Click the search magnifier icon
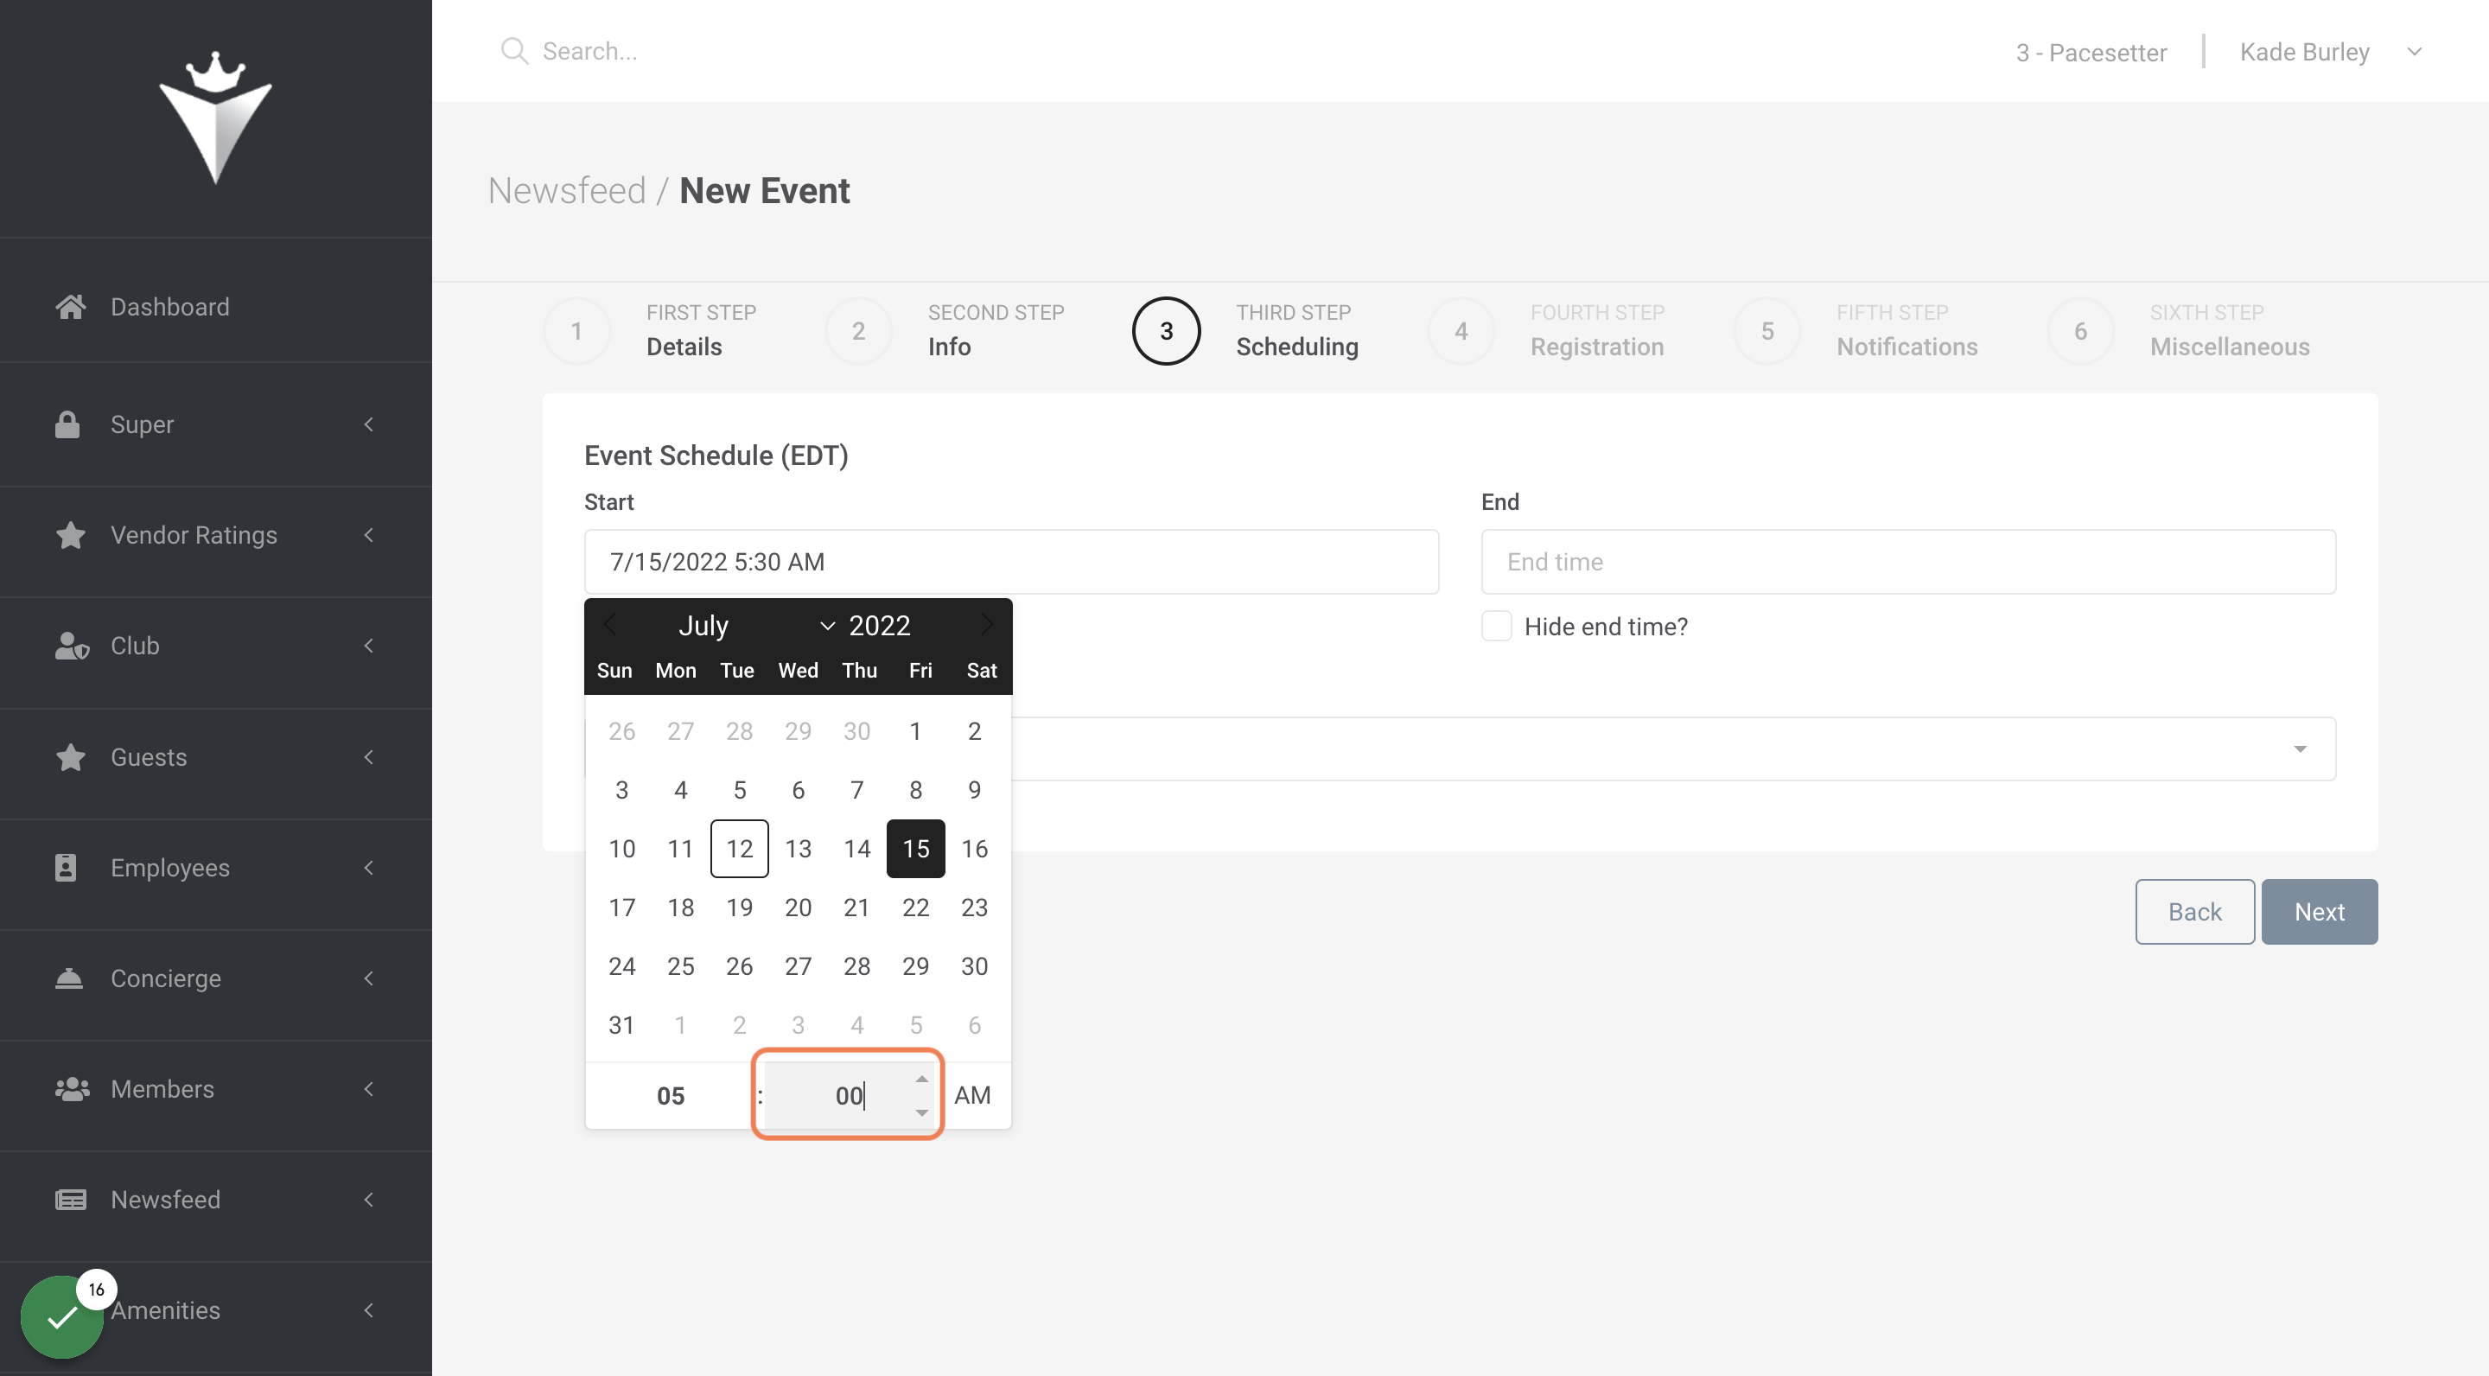The width and height of the screenshot is (2489, 1376). click(x=514, y=51)
